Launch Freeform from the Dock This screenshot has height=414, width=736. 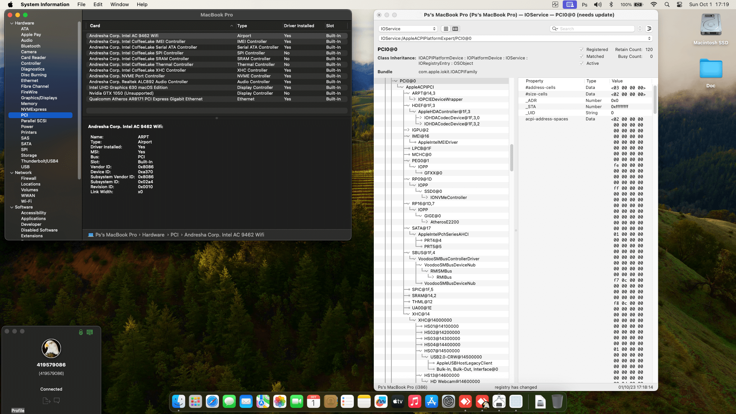(381, 401)
